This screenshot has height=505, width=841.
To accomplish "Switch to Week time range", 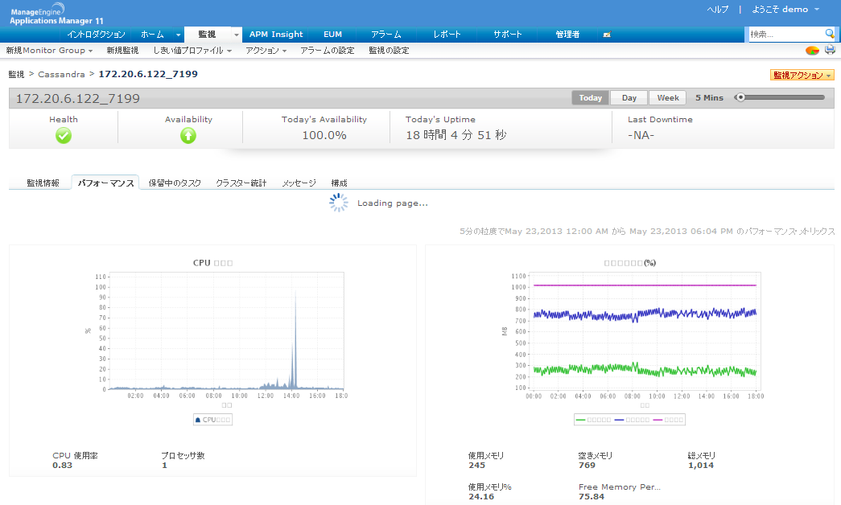I will (667, 98).
